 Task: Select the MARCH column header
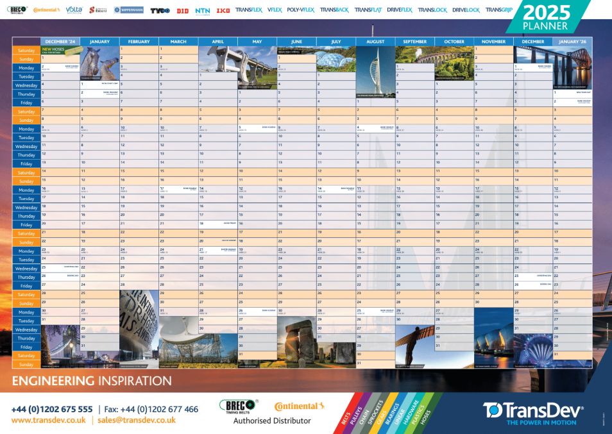coord(178,41)
